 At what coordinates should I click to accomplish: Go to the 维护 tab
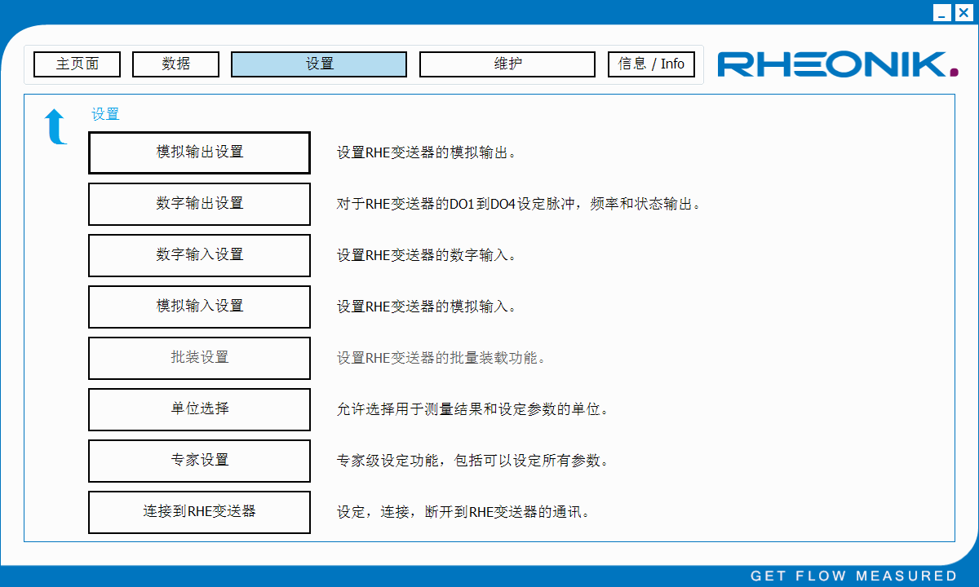[x=507, y=64]
